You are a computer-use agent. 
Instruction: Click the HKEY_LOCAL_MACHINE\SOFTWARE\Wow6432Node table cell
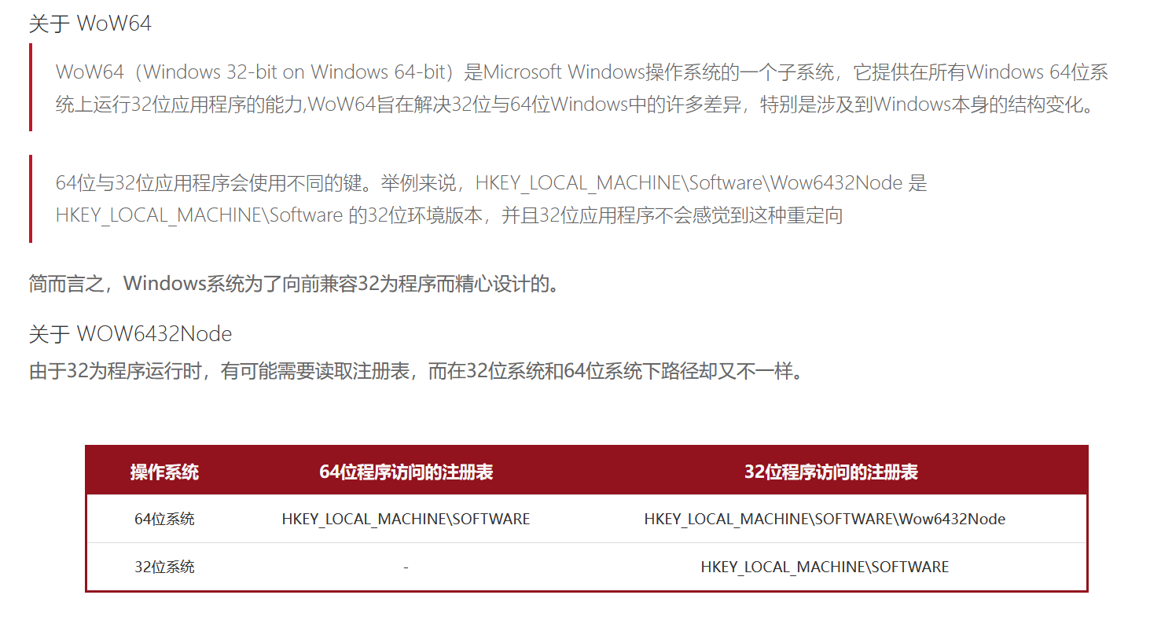pyautogui.click(x=825, y=519)
